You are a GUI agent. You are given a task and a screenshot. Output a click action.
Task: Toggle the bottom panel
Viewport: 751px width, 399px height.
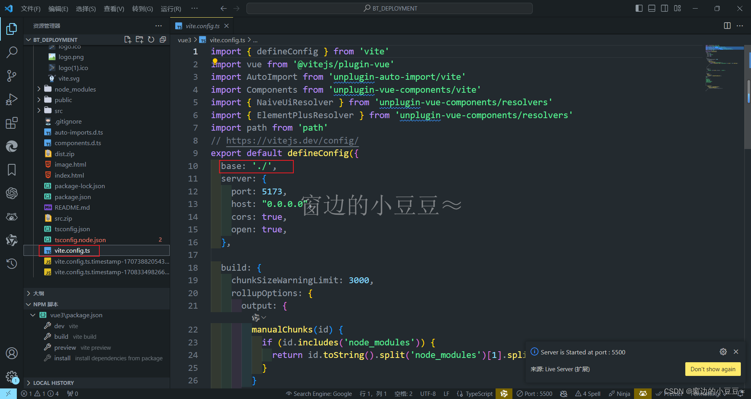tap(652, 8)
